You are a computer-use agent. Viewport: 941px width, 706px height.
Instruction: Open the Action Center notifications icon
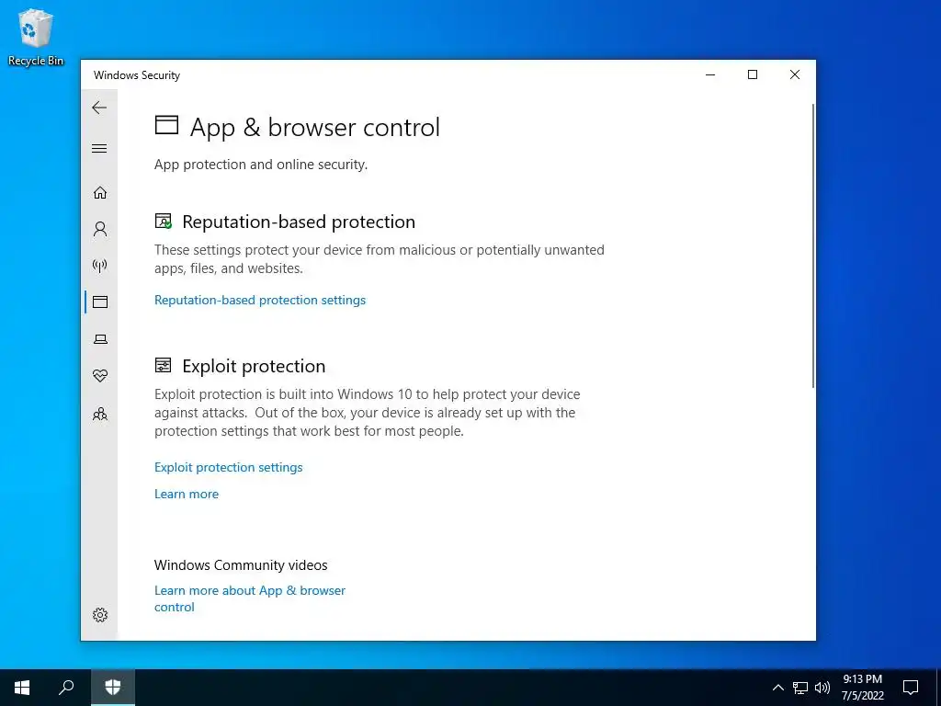point(911,688)
